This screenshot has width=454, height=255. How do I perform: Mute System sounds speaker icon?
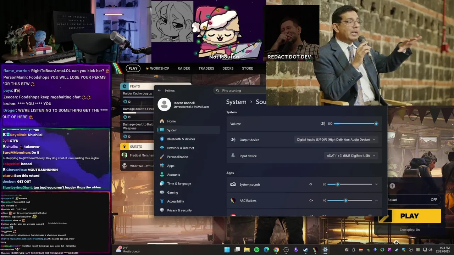(311, 184)
